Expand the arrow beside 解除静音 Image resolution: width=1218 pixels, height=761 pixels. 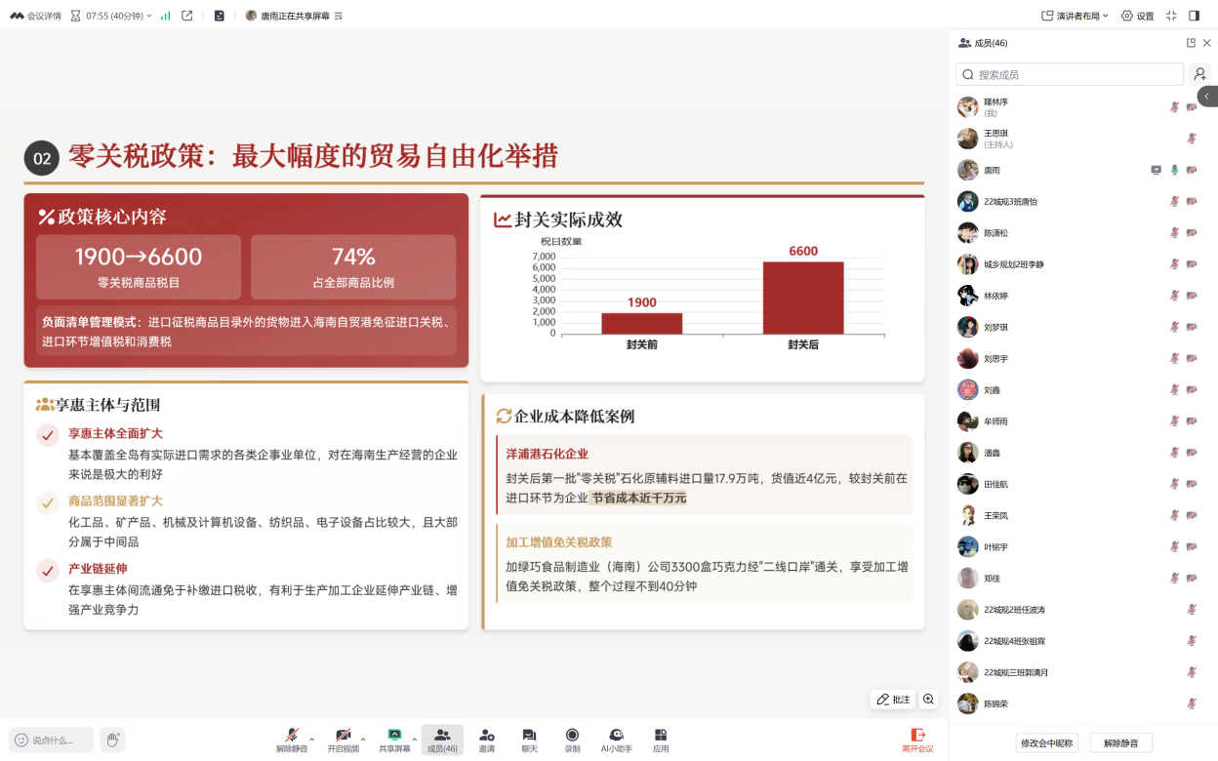click(x=312, y=739)
